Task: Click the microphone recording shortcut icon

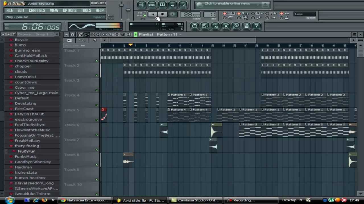Action: click(x=236, y=26)
